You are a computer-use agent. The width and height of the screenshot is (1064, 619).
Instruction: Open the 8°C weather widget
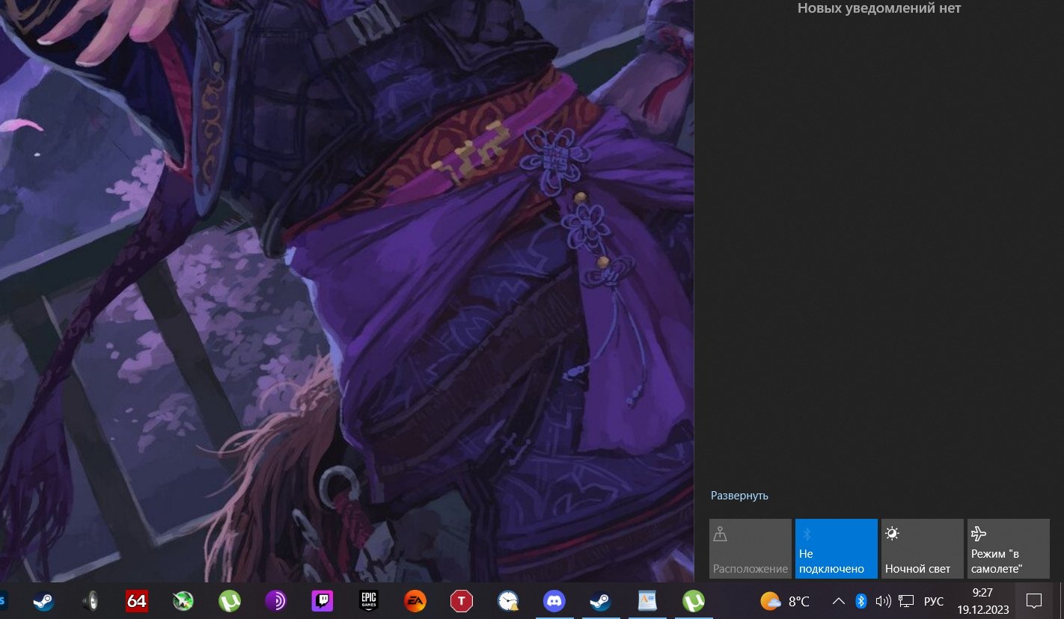[785, 600]
